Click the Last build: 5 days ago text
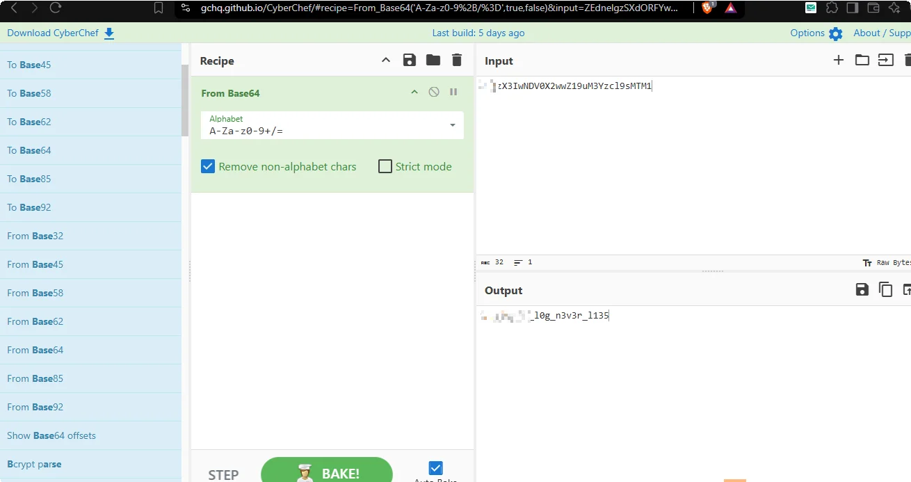 478,33
